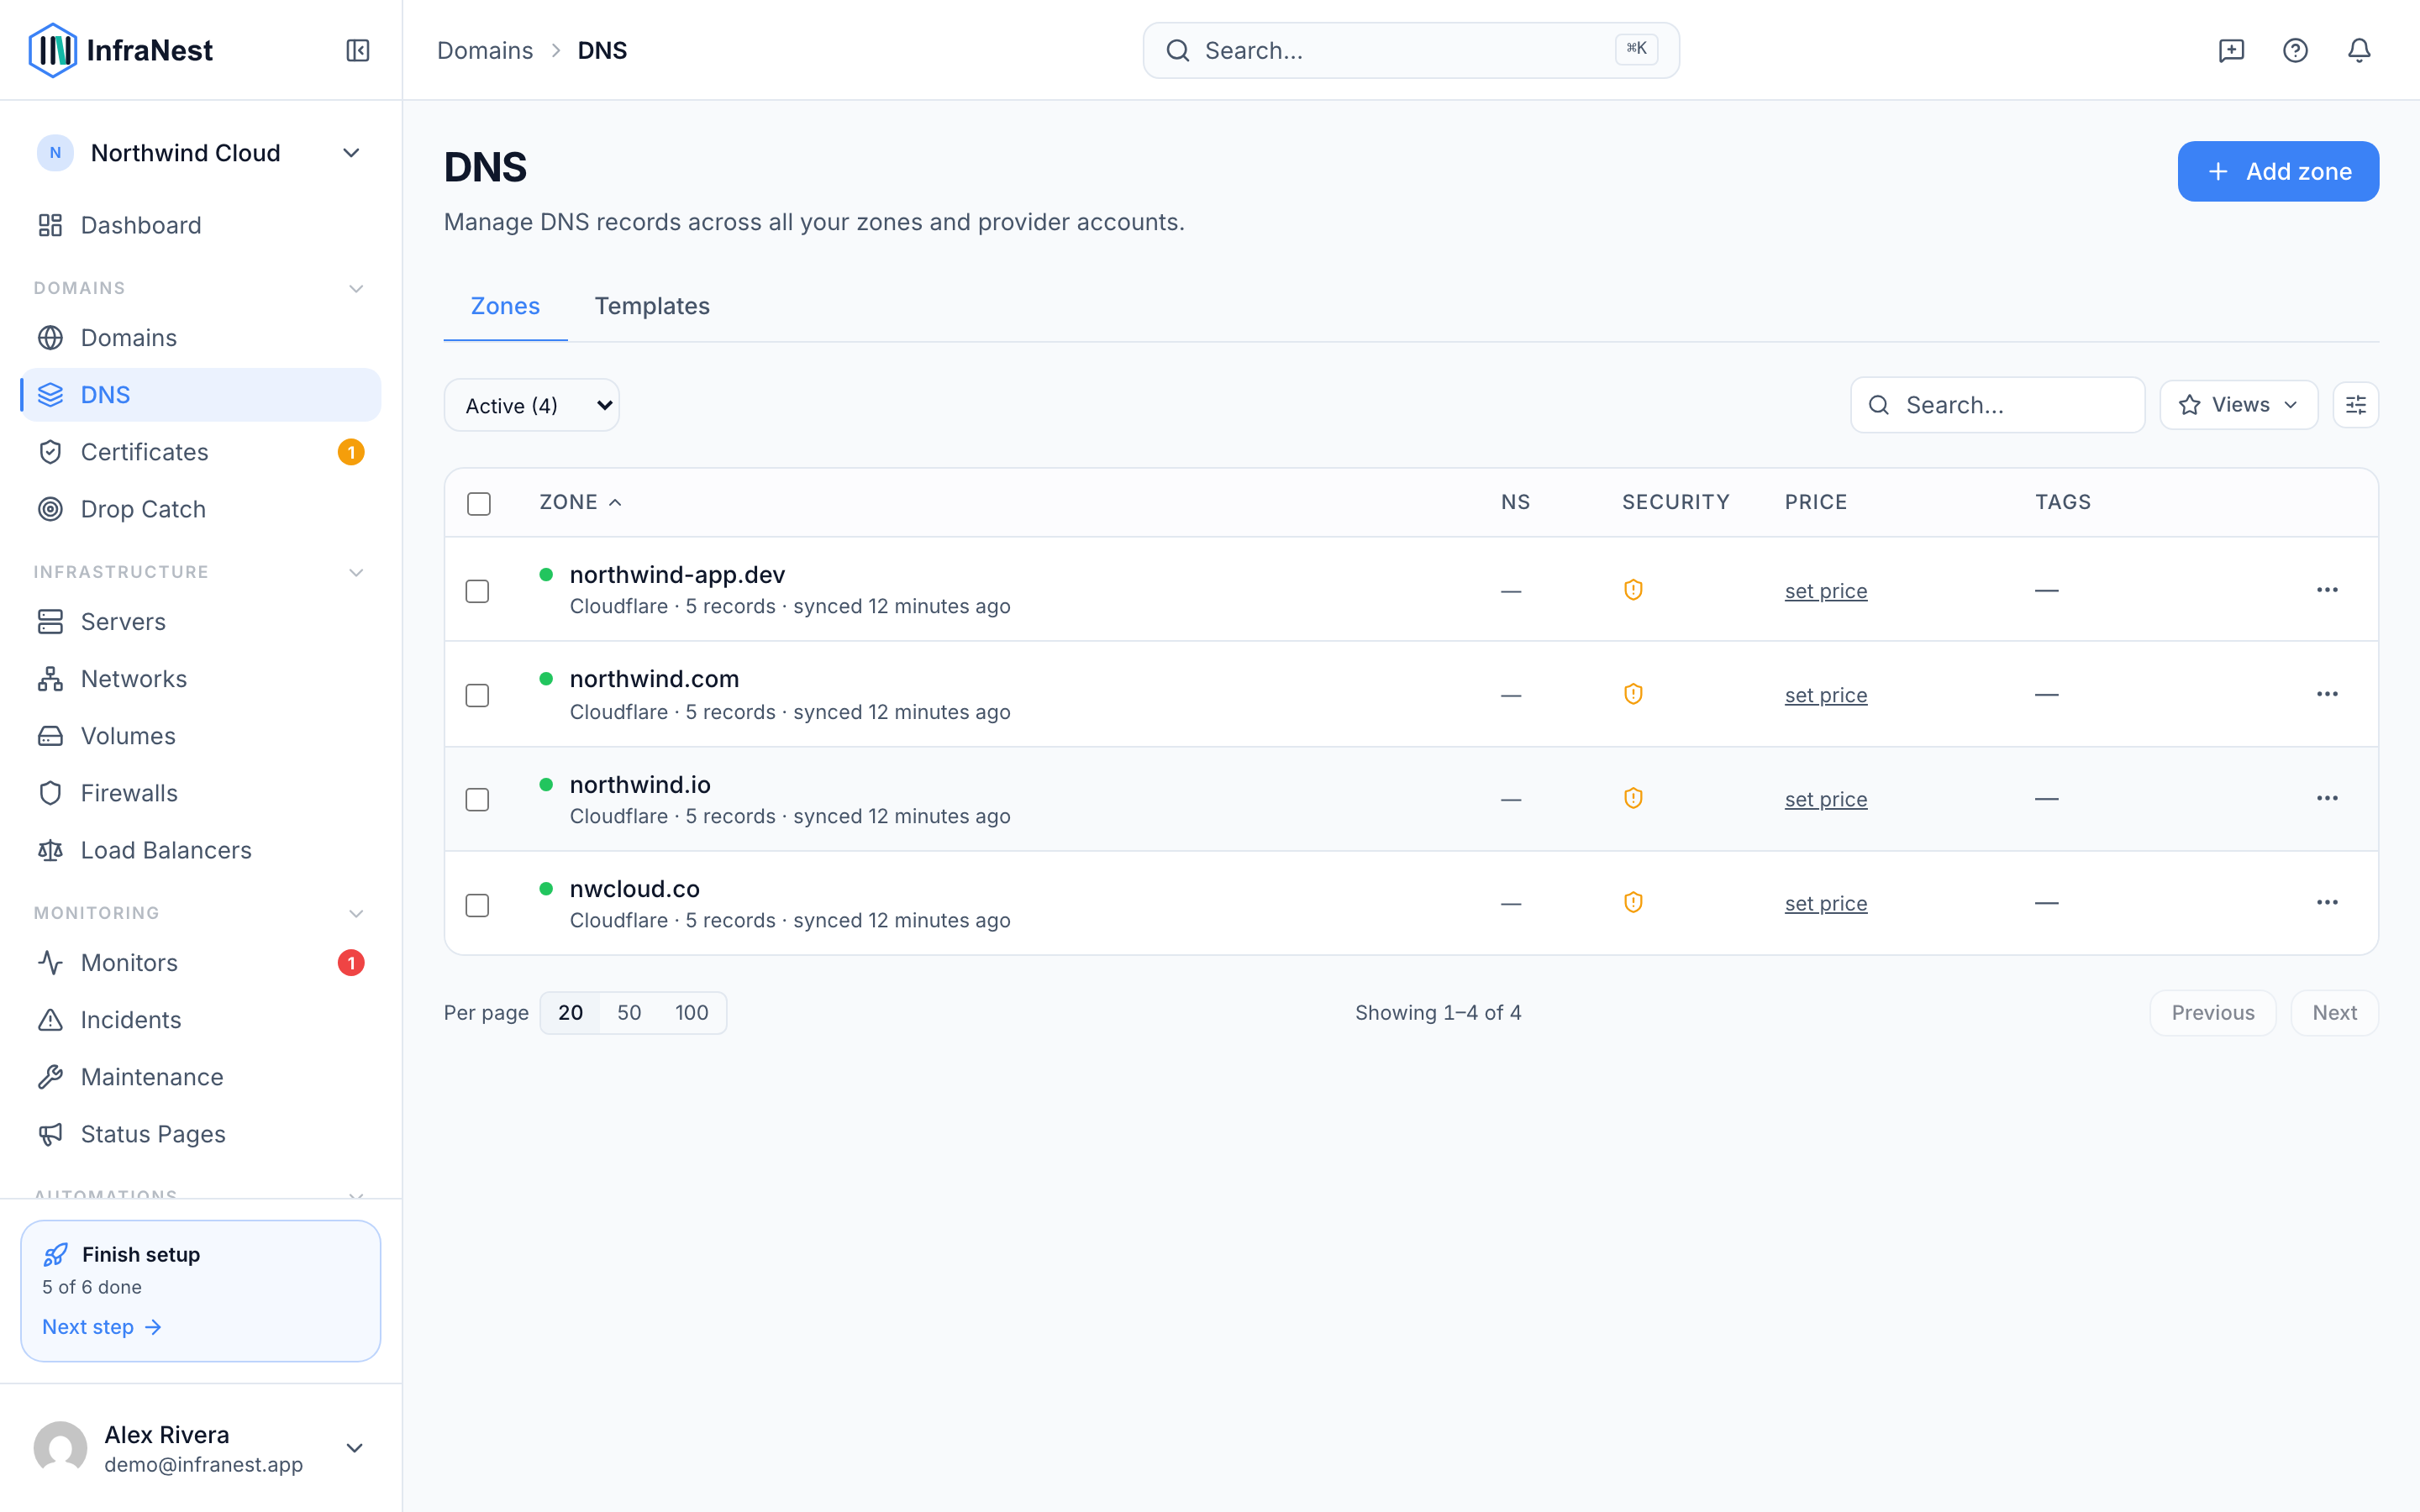Expand the Alex Rivera account menu
The width and height of the screenshot is (2420, 1512).
click(x=354, y=1448)
